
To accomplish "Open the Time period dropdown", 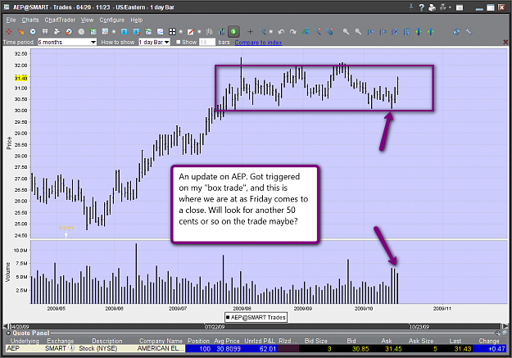I will click(x=67, y=42).
